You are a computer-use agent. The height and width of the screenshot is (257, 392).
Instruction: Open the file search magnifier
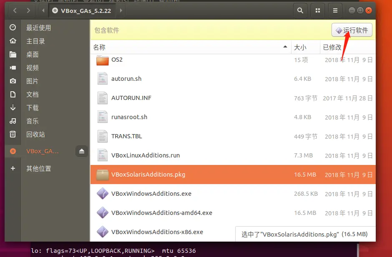pos(300,10)
